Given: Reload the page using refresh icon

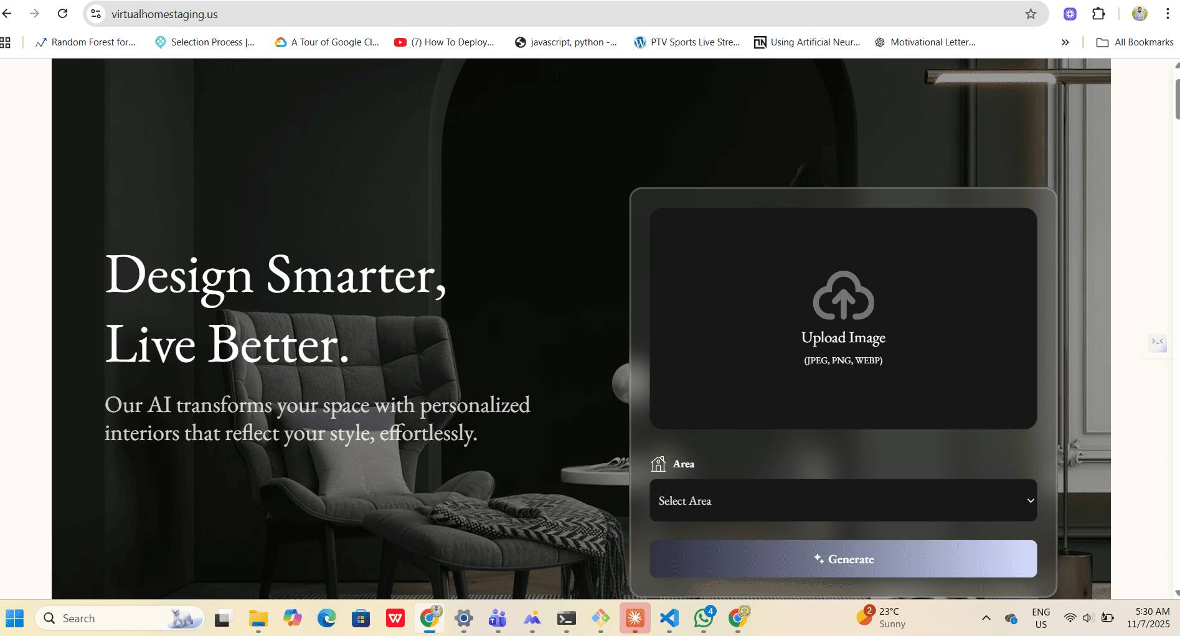Looking at the screenshot, I should click(63, 14).
